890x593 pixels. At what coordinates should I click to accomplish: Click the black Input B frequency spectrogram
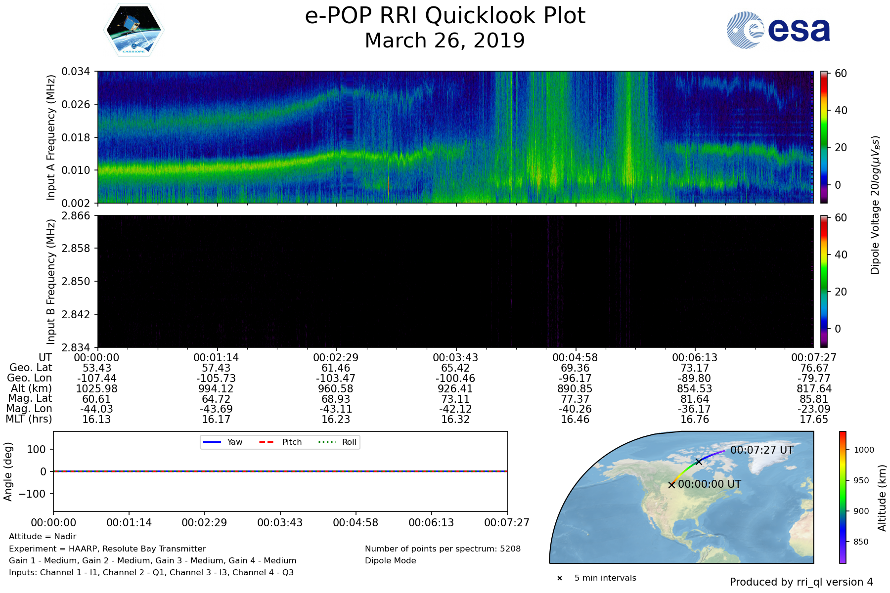[x=455, y=281]
